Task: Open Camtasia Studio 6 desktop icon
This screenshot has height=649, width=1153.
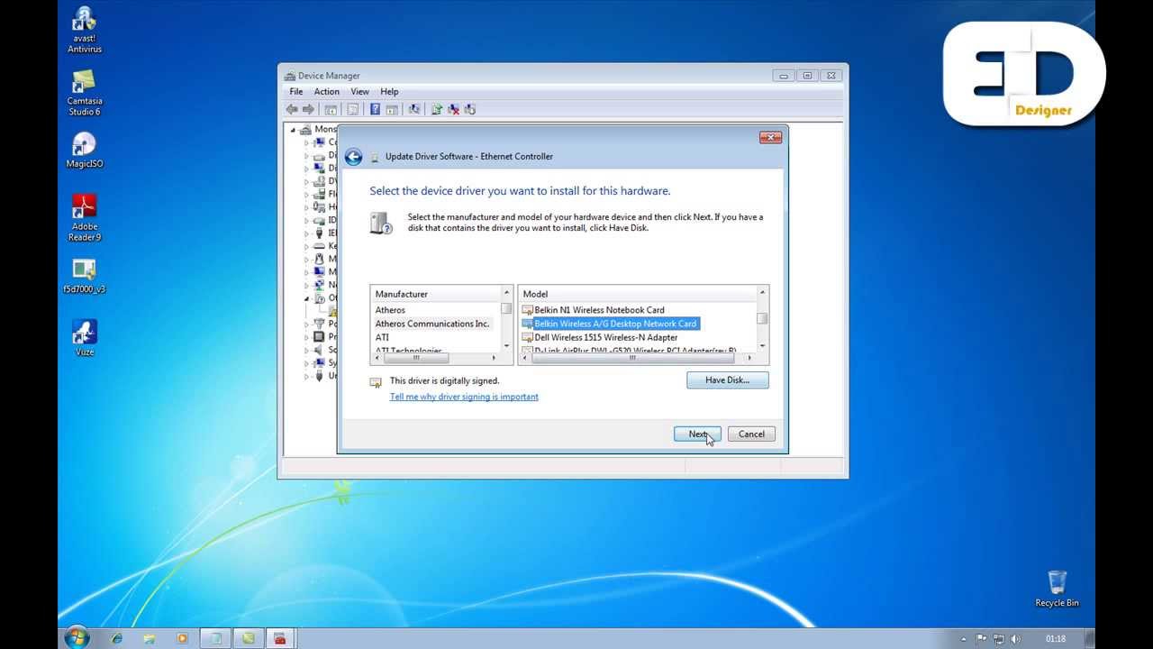Action: (x=84, y=93)
